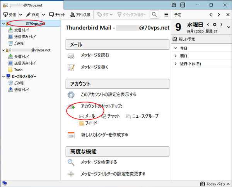232x187 pixels.
Task: Click the account setup icon with green plus
Action: click(71, 106)
